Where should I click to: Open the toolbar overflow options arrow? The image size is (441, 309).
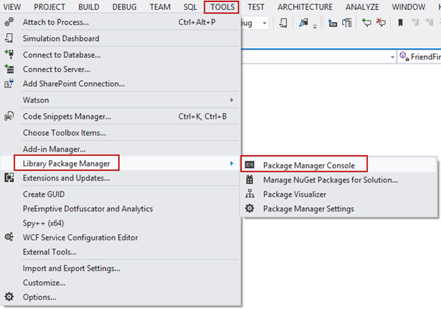pyautogui.click(x=314, y=26)
